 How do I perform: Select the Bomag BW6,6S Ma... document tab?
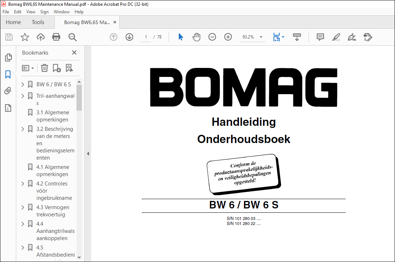coord(87,22)
